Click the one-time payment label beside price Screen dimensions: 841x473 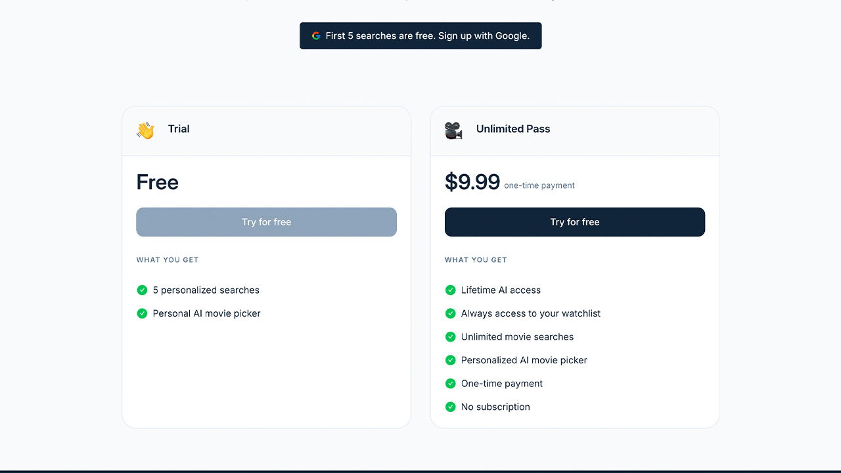point(539,186)
